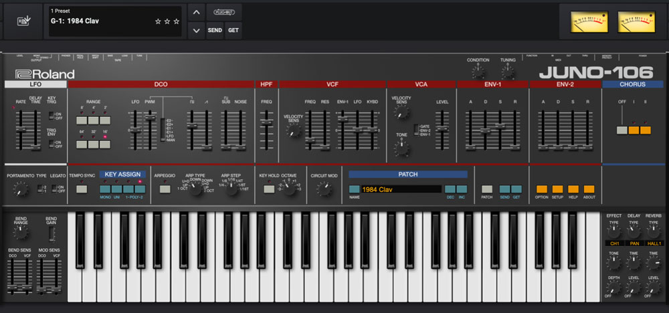Click the preset save/import icon
The width and height of the screenshot is (669, 313).
point(23,21)
